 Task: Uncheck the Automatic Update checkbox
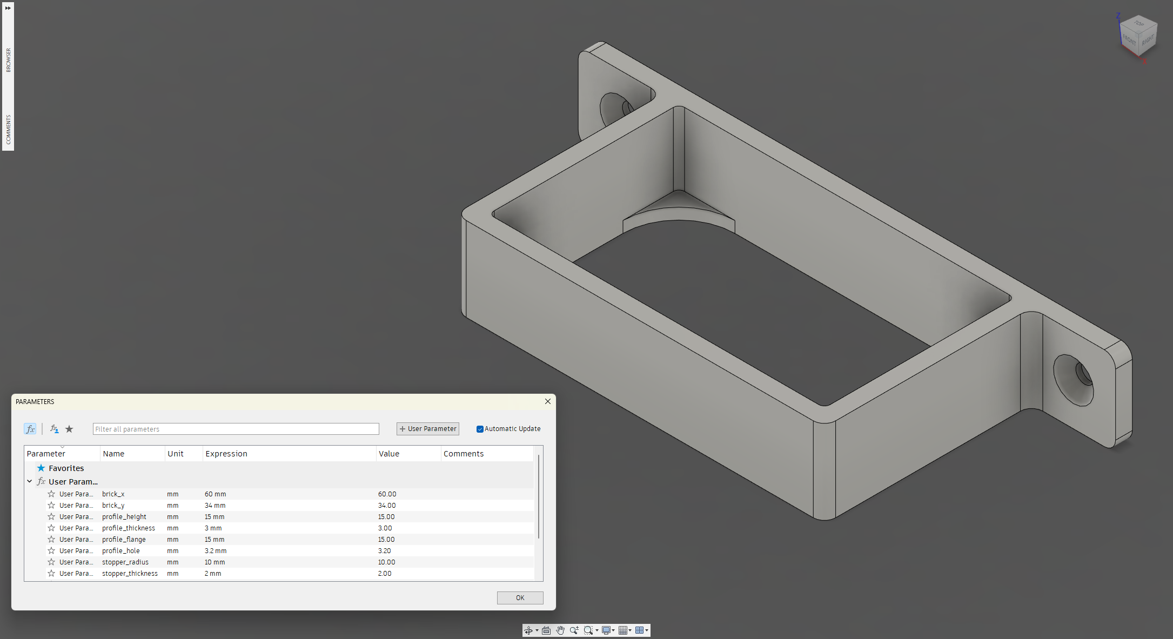[480, 429]
